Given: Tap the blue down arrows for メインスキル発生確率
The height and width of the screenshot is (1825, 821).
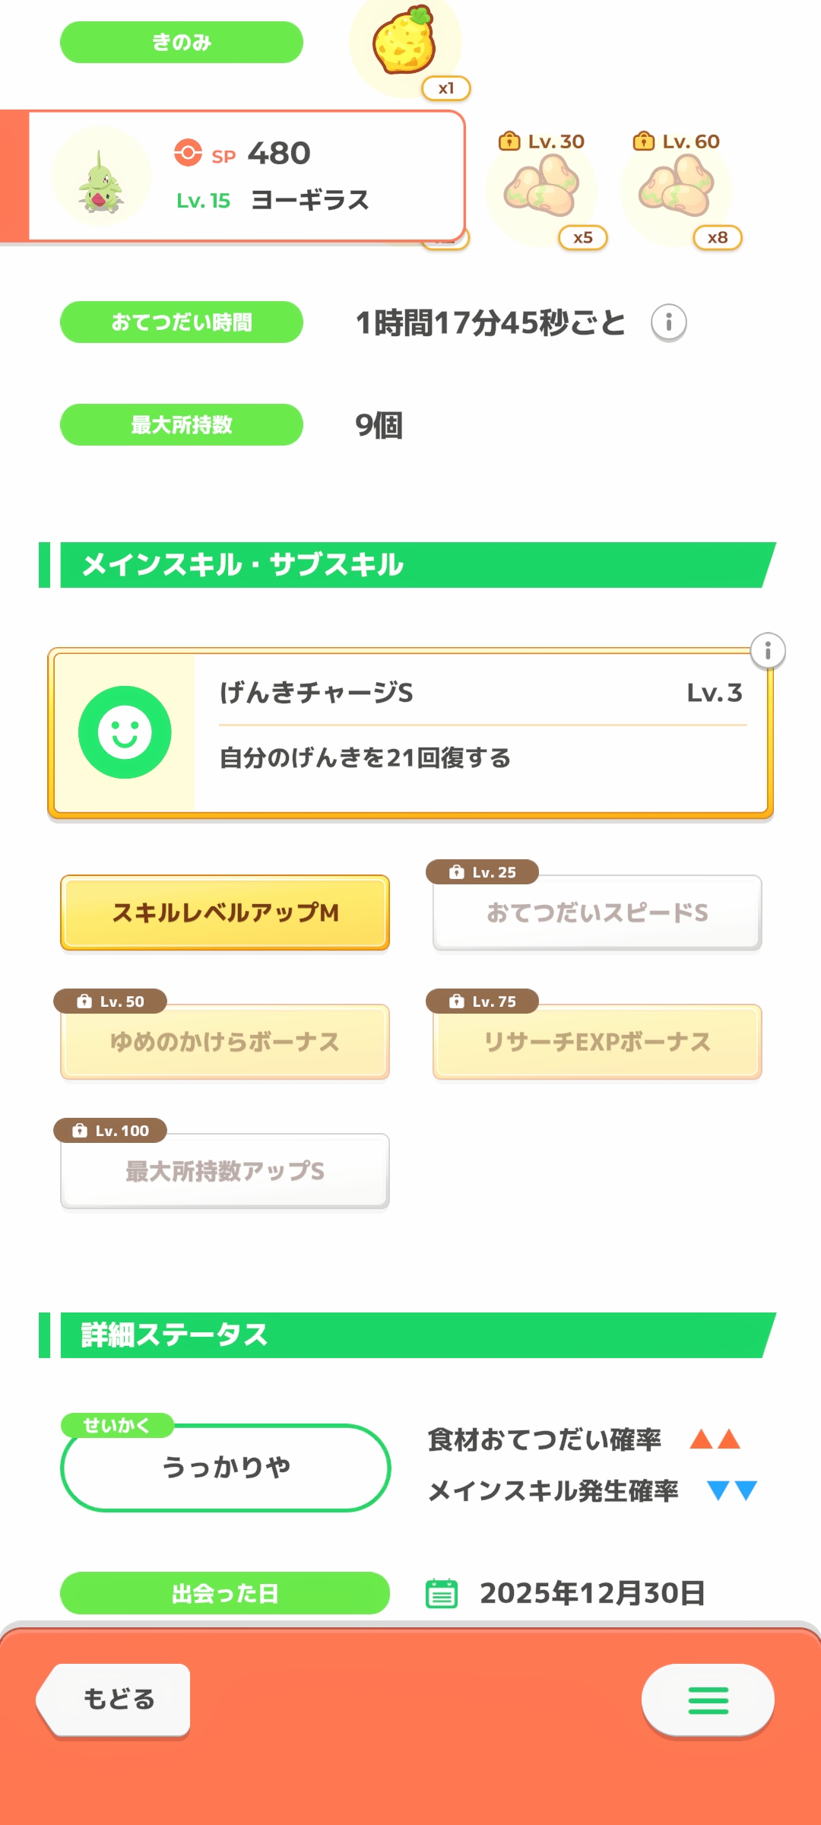Looking at the screenshot, I should click(x=732, y=1490).
